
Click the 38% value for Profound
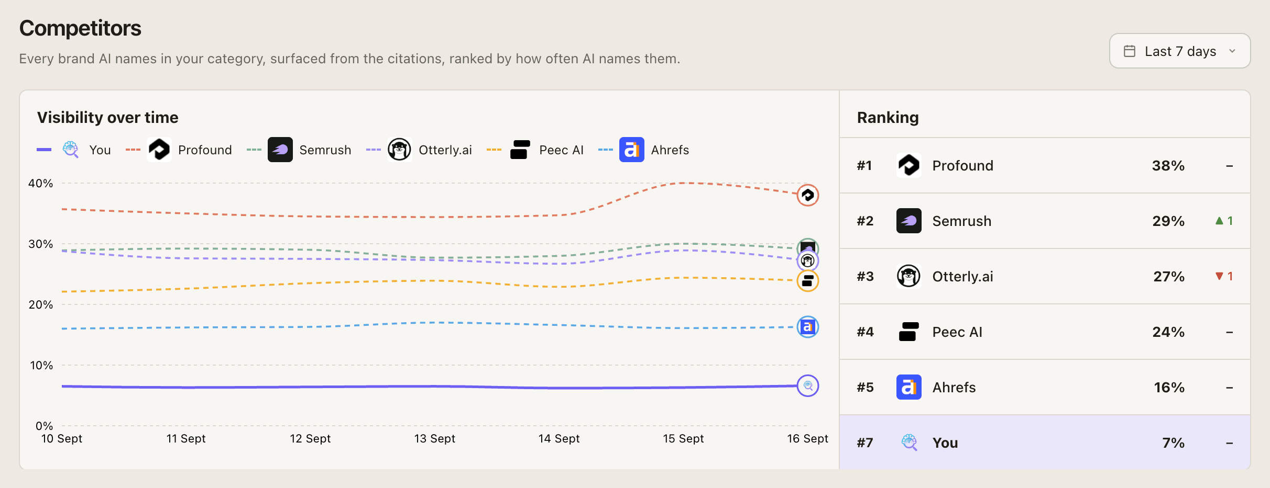pyautogui.click(x=1168, y=166)
